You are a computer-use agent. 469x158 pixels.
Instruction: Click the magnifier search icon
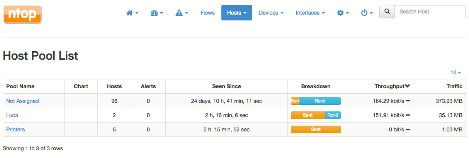(x=387, y=12)
